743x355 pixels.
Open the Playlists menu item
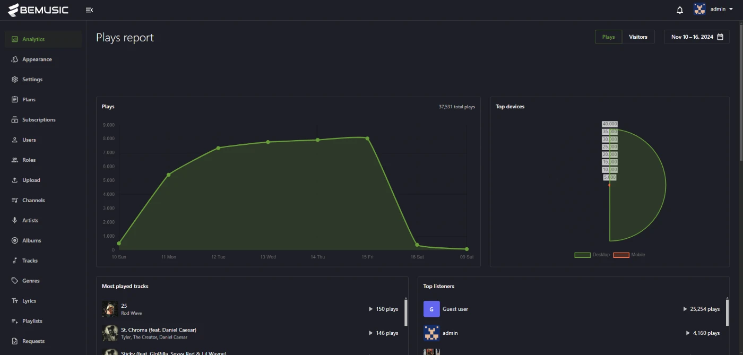pos(32,322)
